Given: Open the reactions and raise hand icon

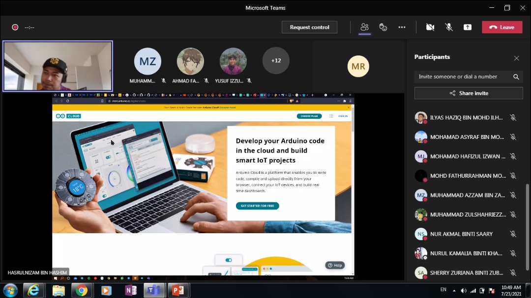Looking at the screenshot, I should pos(383,27).
